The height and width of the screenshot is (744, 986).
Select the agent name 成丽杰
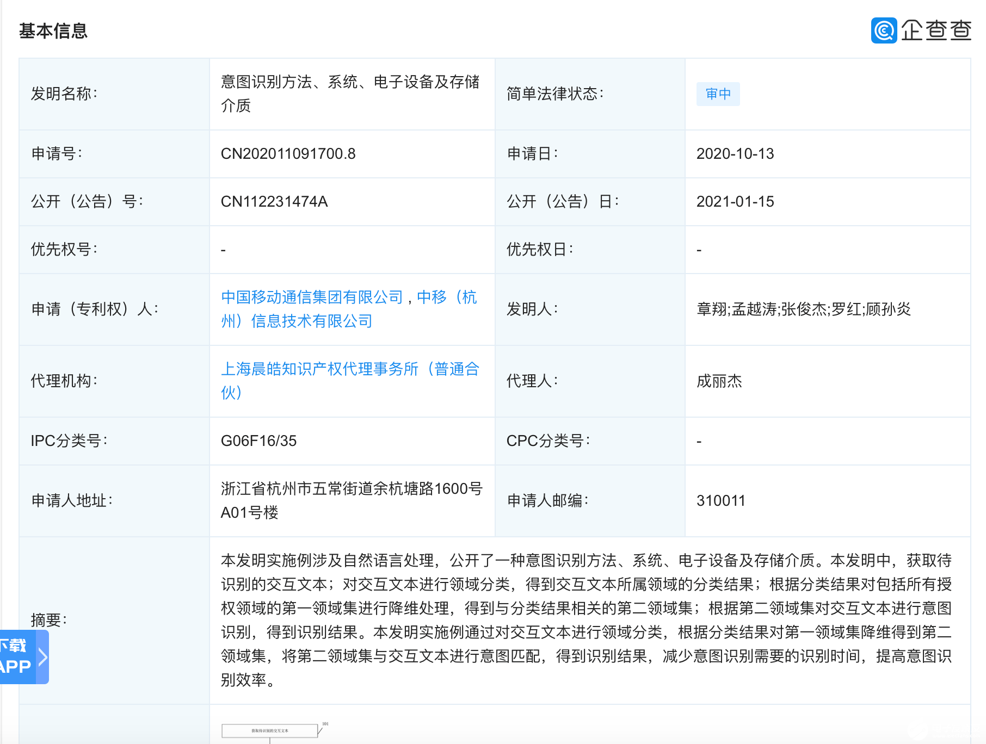(x=719, y=381)
